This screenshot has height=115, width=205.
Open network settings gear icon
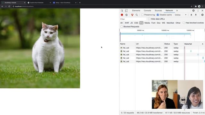click(202, 15)
